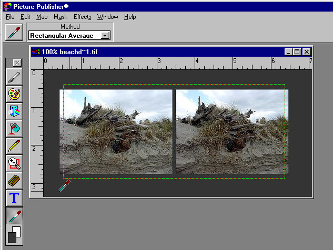This screenshot has width=333, height=250.
Task: Close the toolbox with its X button
Action: point(17,62)
